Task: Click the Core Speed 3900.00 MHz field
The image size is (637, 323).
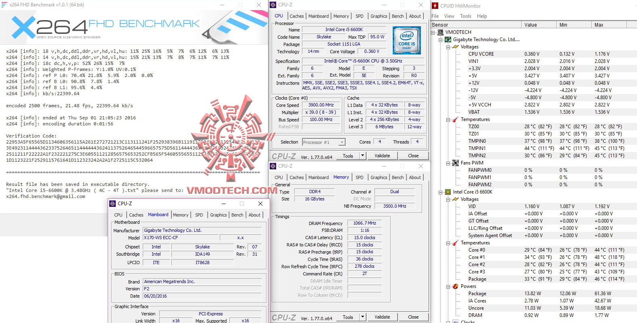Action: 321,105
